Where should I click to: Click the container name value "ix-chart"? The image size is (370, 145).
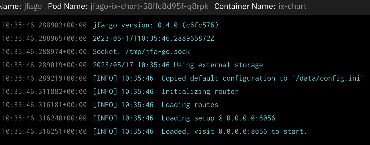pyautogui.click(x=292, y=6)
